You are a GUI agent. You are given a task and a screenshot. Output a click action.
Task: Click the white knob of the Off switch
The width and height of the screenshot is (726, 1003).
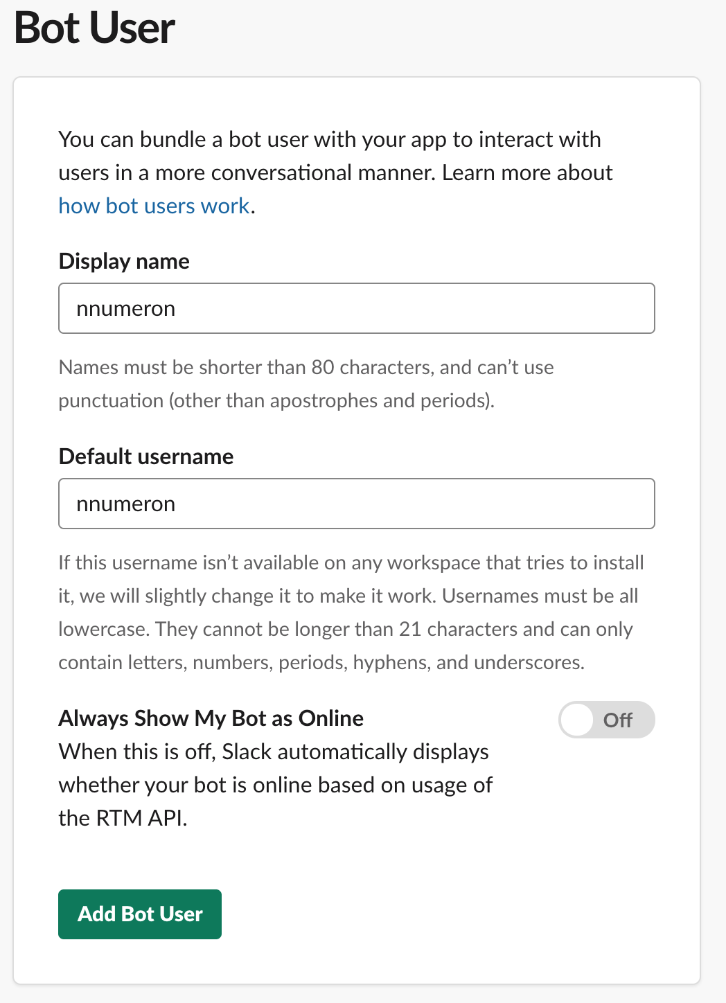(x=577, y=720)
